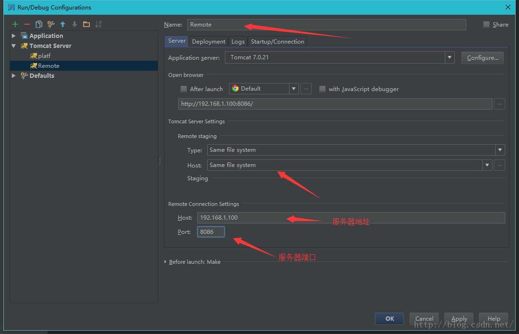Sort configurations alphabetically
The image size is (519, 334).
pyautogui.click(x=98, y=24)
